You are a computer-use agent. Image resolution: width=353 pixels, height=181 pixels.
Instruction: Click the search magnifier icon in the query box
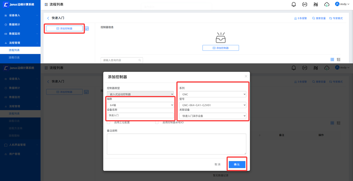[140, 60]
